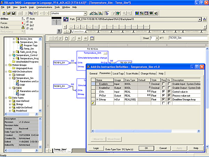
Task: Check the Req checkbox in the new row
Action: click(163, 103)
